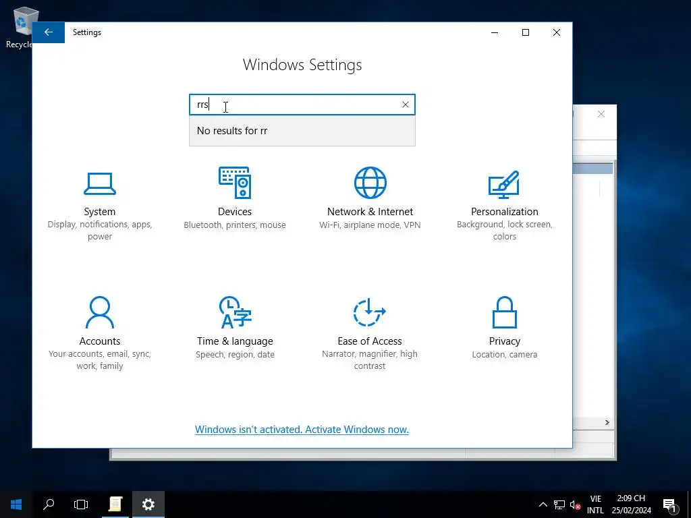Open Accounts person icon

pos(100,312)
